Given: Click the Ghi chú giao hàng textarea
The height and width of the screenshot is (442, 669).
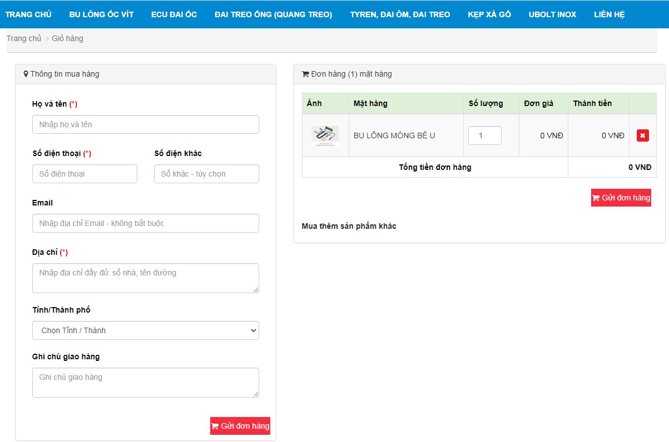Looking at the screenshot, I should point(145,383).
